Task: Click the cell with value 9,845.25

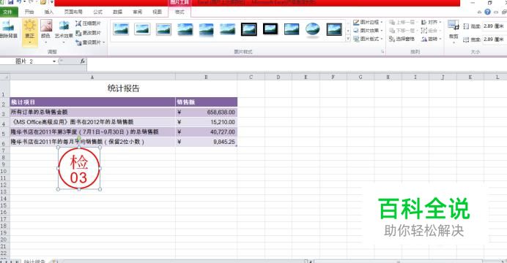Action: [x=207, y=142]
